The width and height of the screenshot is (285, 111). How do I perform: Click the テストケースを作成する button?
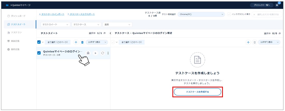point(197,92)
